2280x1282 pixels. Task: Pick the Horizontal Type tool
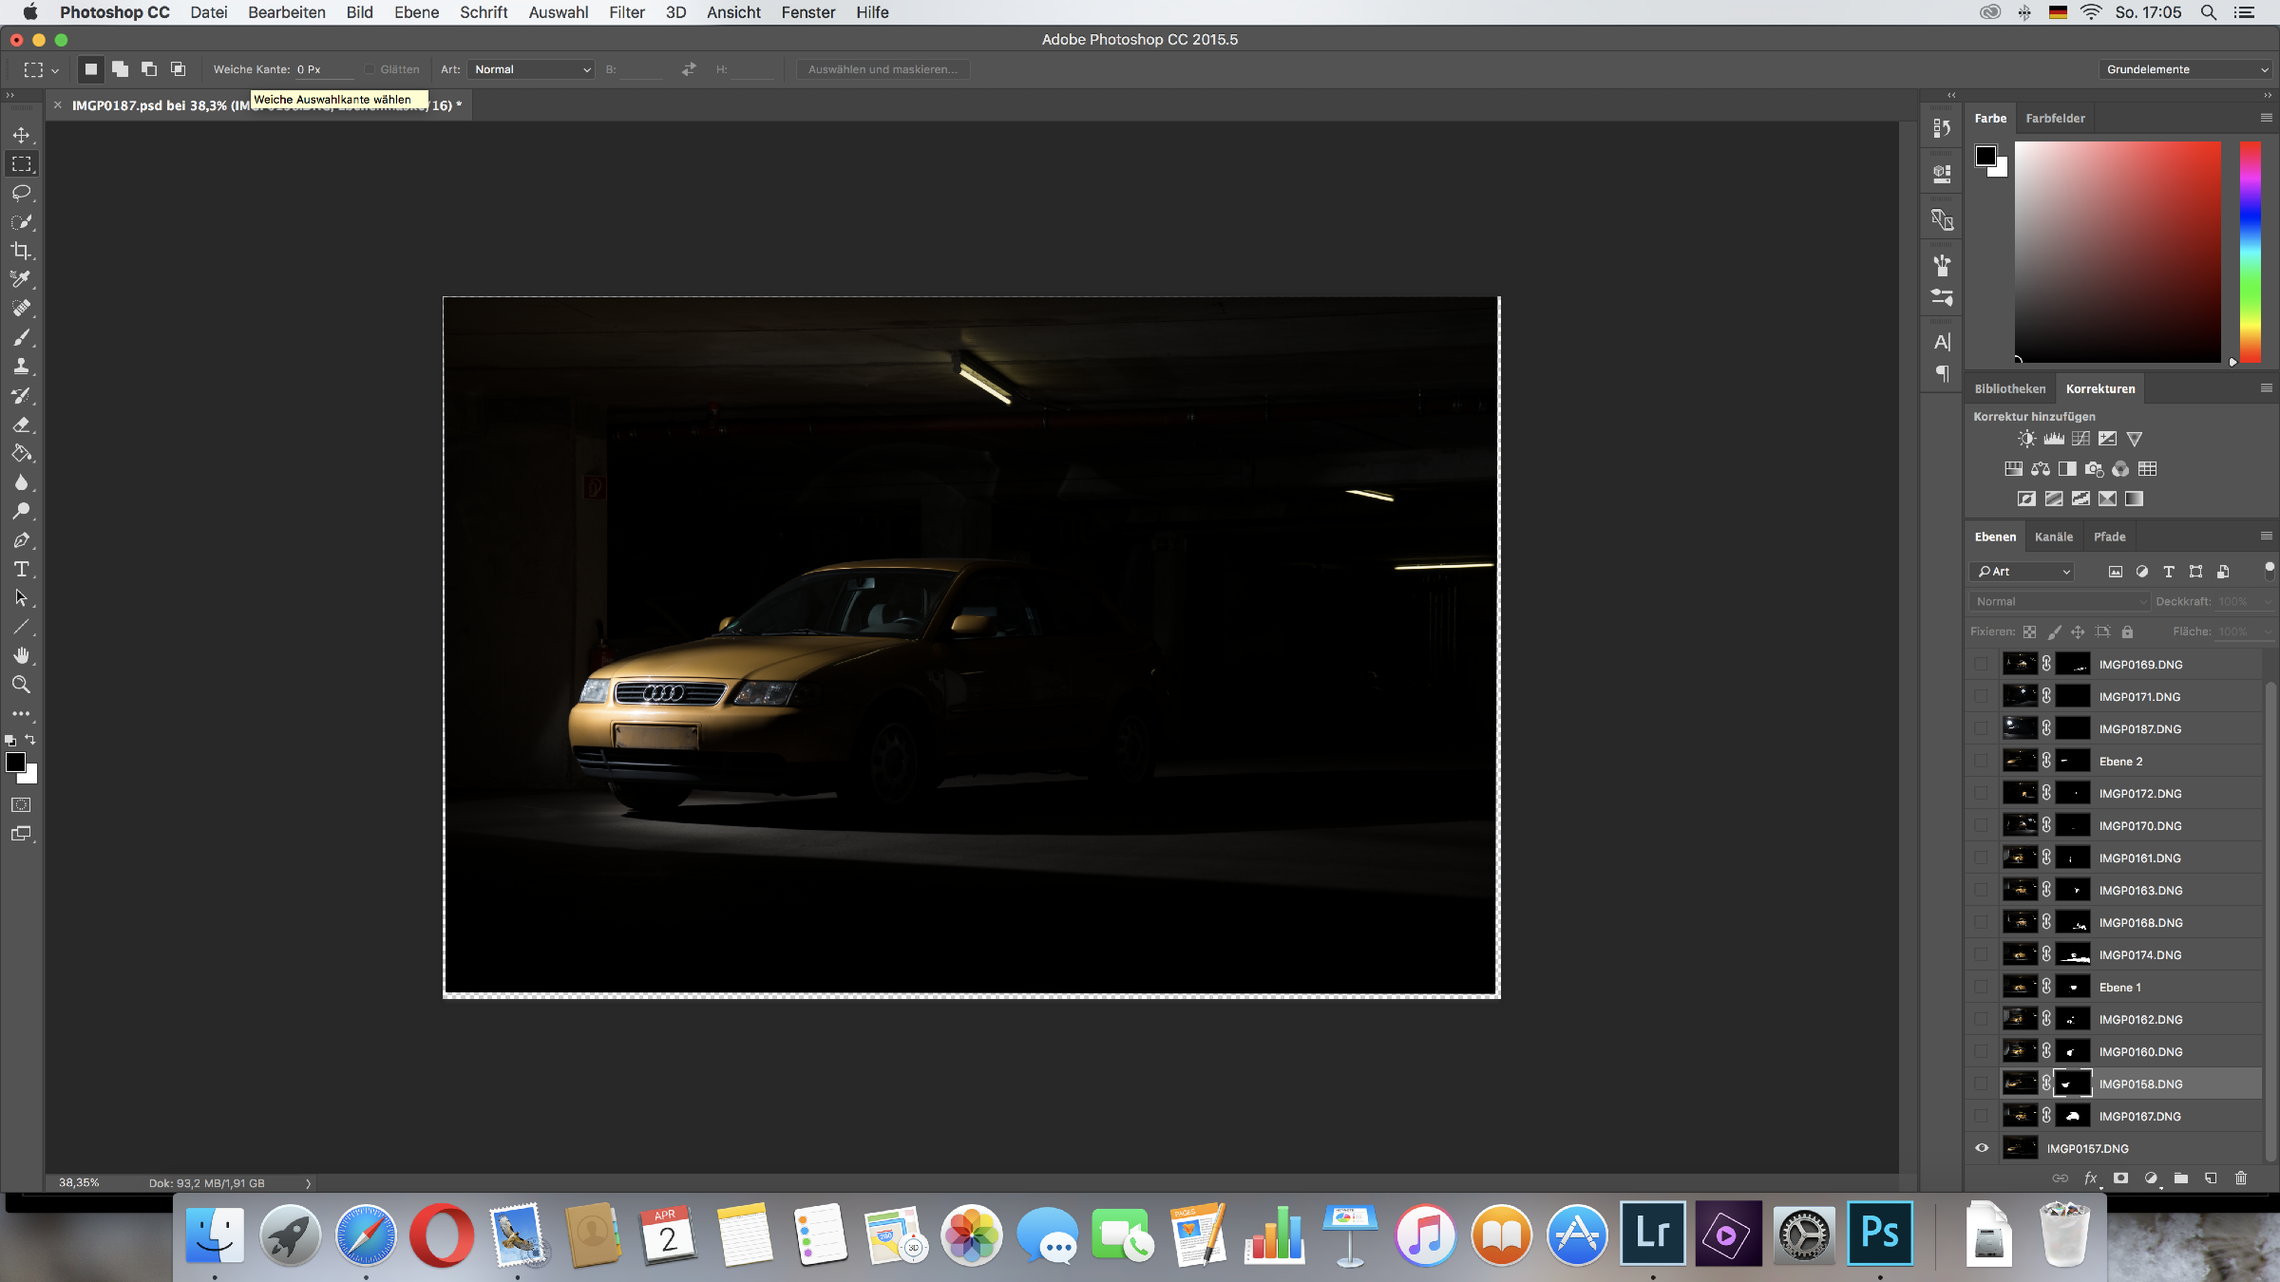[22, 570]
